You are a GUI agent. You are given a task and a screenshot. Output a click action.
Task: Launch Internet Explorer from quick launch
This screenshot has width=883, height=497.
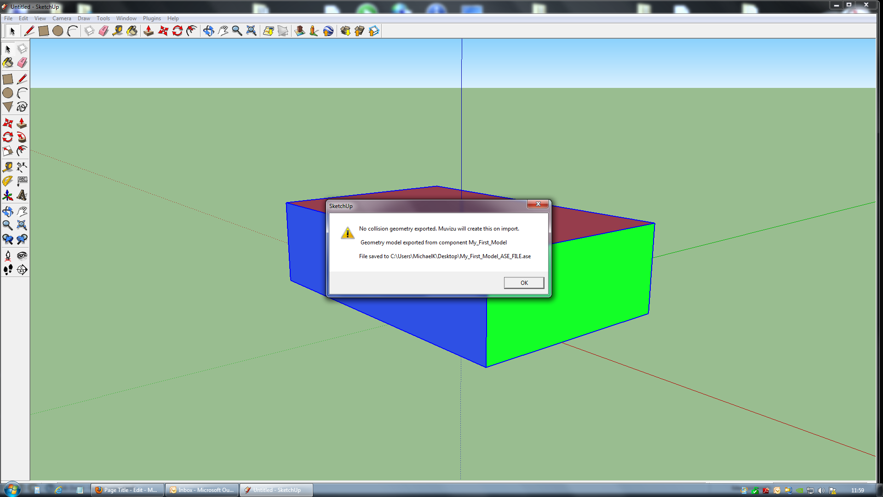click(x=58, y=490)
